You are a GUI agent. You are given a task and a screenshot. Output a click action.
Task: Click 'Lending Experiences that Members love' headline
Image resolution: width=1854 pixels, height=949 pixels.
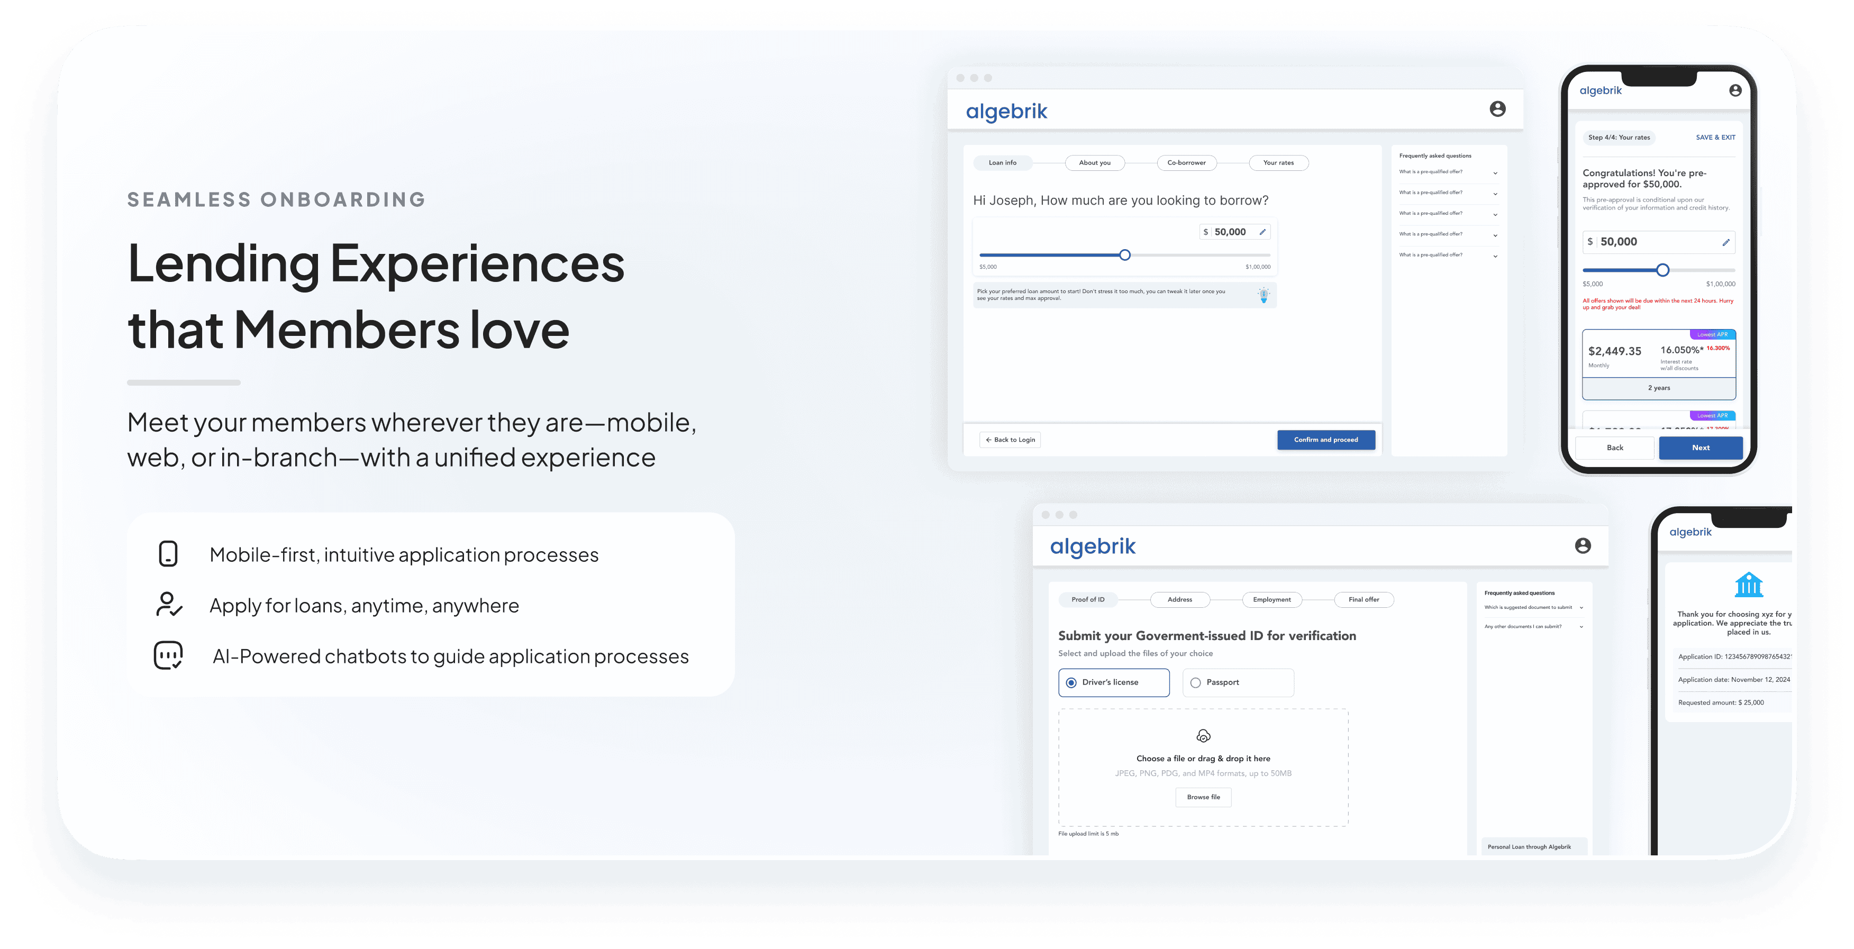click(x=376, y=296)
